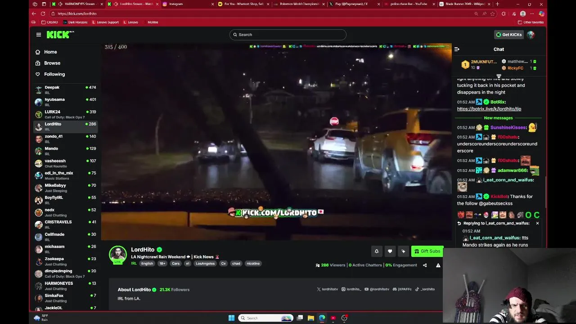Click the SunshineKisses username in chat

point(508,127)
